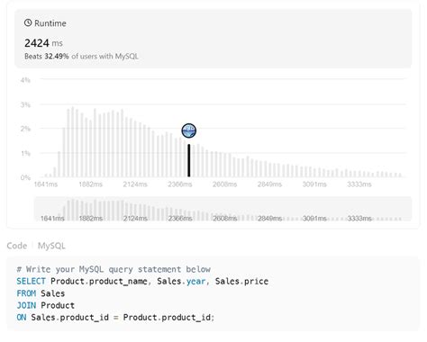Click 3091ms in the lower range overview strip
Screen dimensions: 427x342
coord(314,219)
